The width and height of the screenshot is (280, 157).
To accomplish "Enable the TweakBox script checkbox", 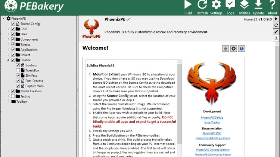I will tap(18, 70).
